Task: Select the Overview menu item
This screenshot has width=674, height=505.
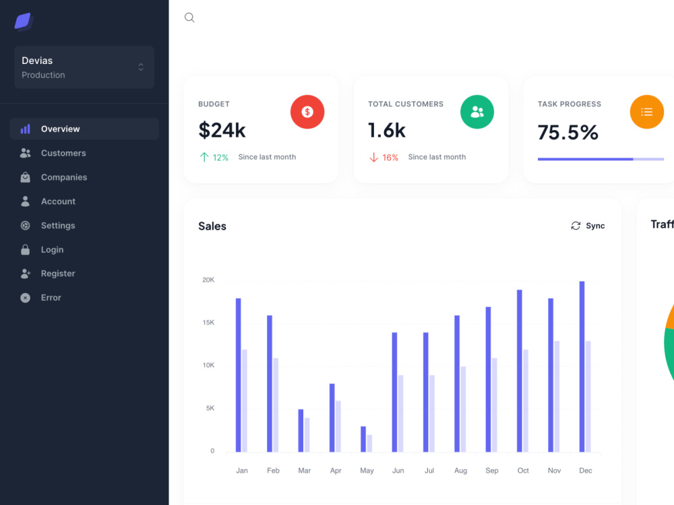Action: point(84,129)
